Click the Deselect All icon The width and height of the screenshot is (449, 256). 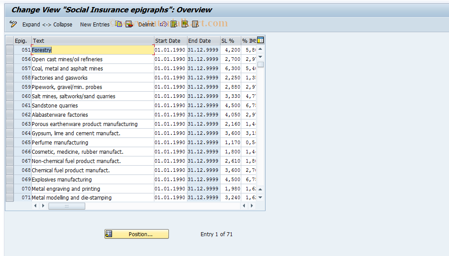point(195,24)
